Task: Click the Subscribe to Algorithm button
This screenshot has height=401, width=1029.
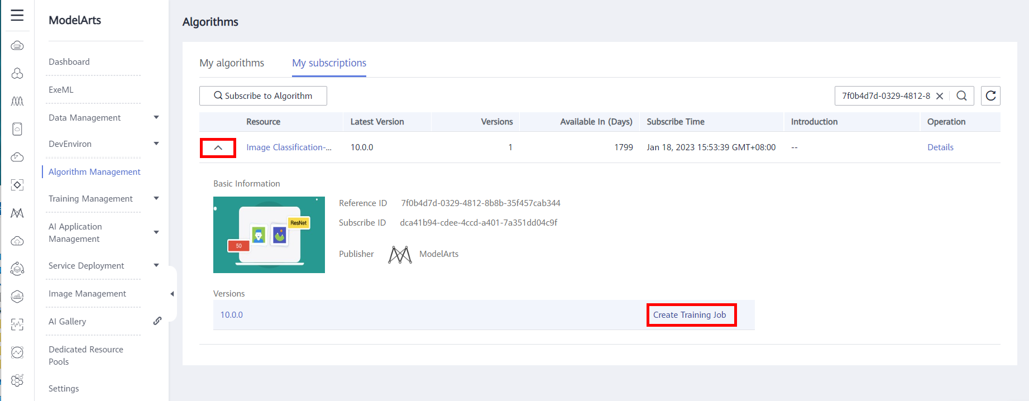Action: pyautogui.click(x=263, y=96)
